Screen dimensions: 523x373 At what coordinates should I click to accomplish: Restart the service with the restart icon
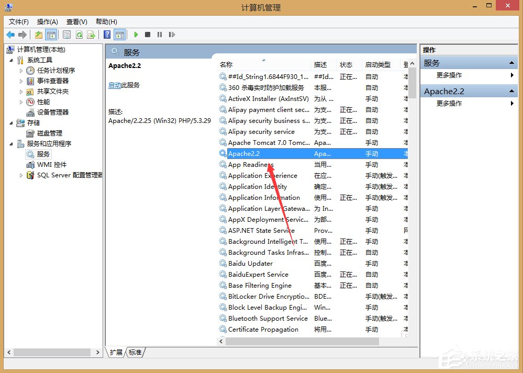coord(172,35)
